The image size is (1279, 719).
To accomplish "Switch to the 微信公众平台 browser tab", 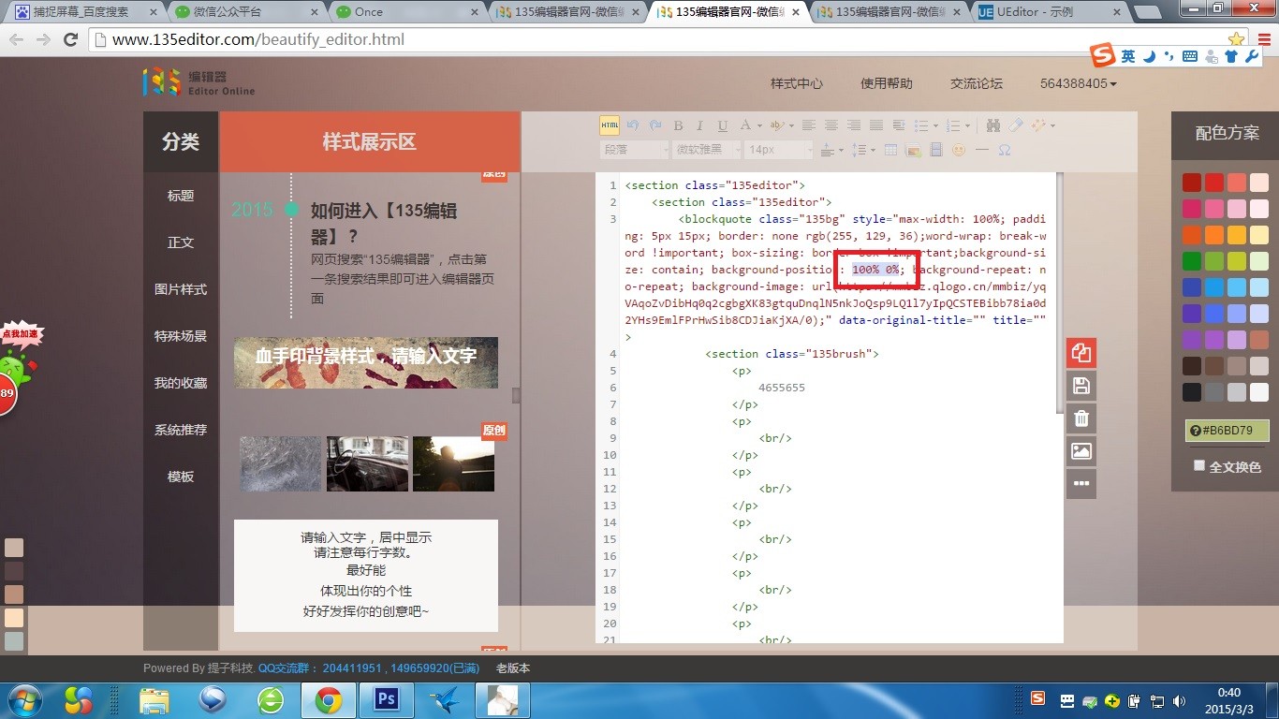I will coord(247,12).
